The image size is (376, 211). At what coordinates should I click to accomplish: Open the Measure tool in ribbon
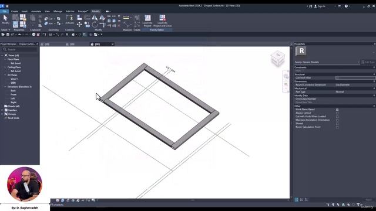pyautogui.click(x=126, y=18)
